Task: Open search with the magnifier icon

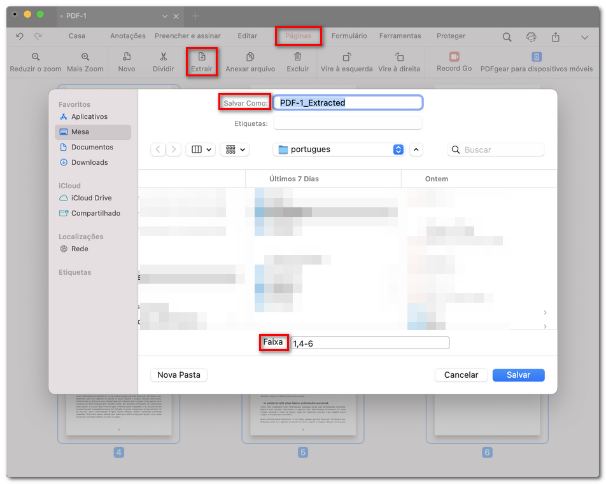Action: pyautogui.click(x=506, y=36)
